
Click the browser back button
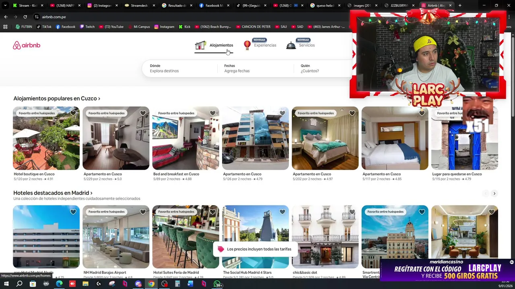(6, 17)
